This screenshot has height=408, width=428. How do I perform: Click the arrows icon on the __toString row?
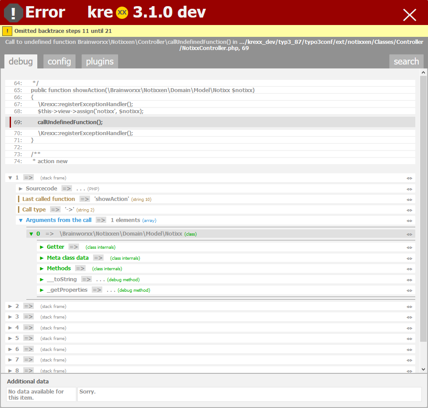409,280
